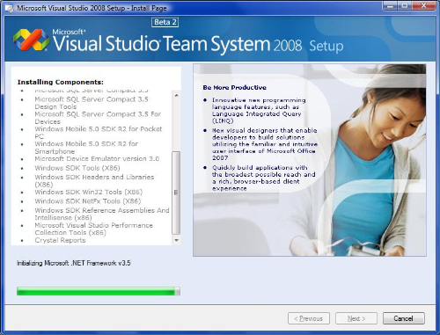Image resolution: width=440 pixels, height=335 pixels.
Task: Click the Beta 2 badge
Action: [165, 22]
